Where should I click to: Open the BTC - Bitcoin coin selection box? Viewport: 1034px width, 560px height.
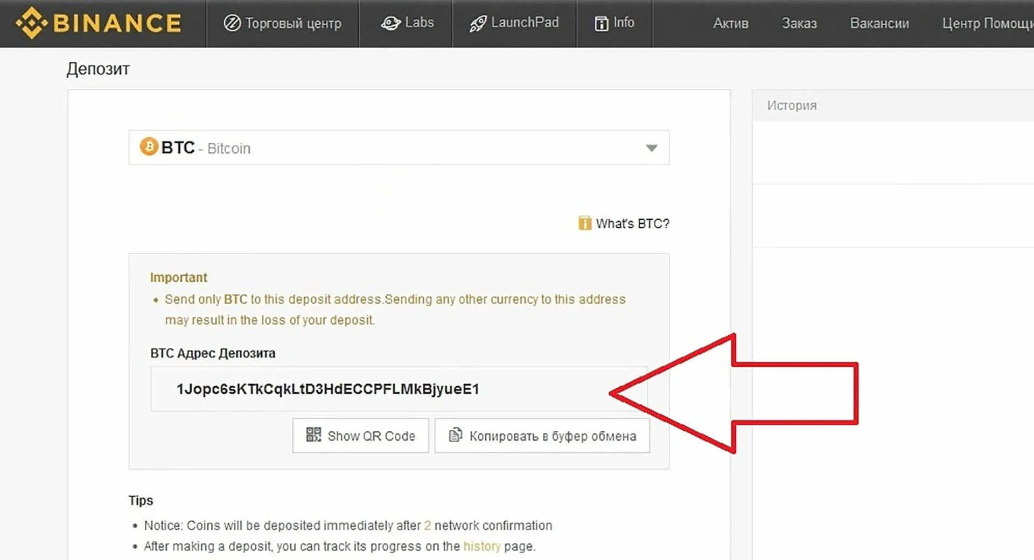(399, 147)
